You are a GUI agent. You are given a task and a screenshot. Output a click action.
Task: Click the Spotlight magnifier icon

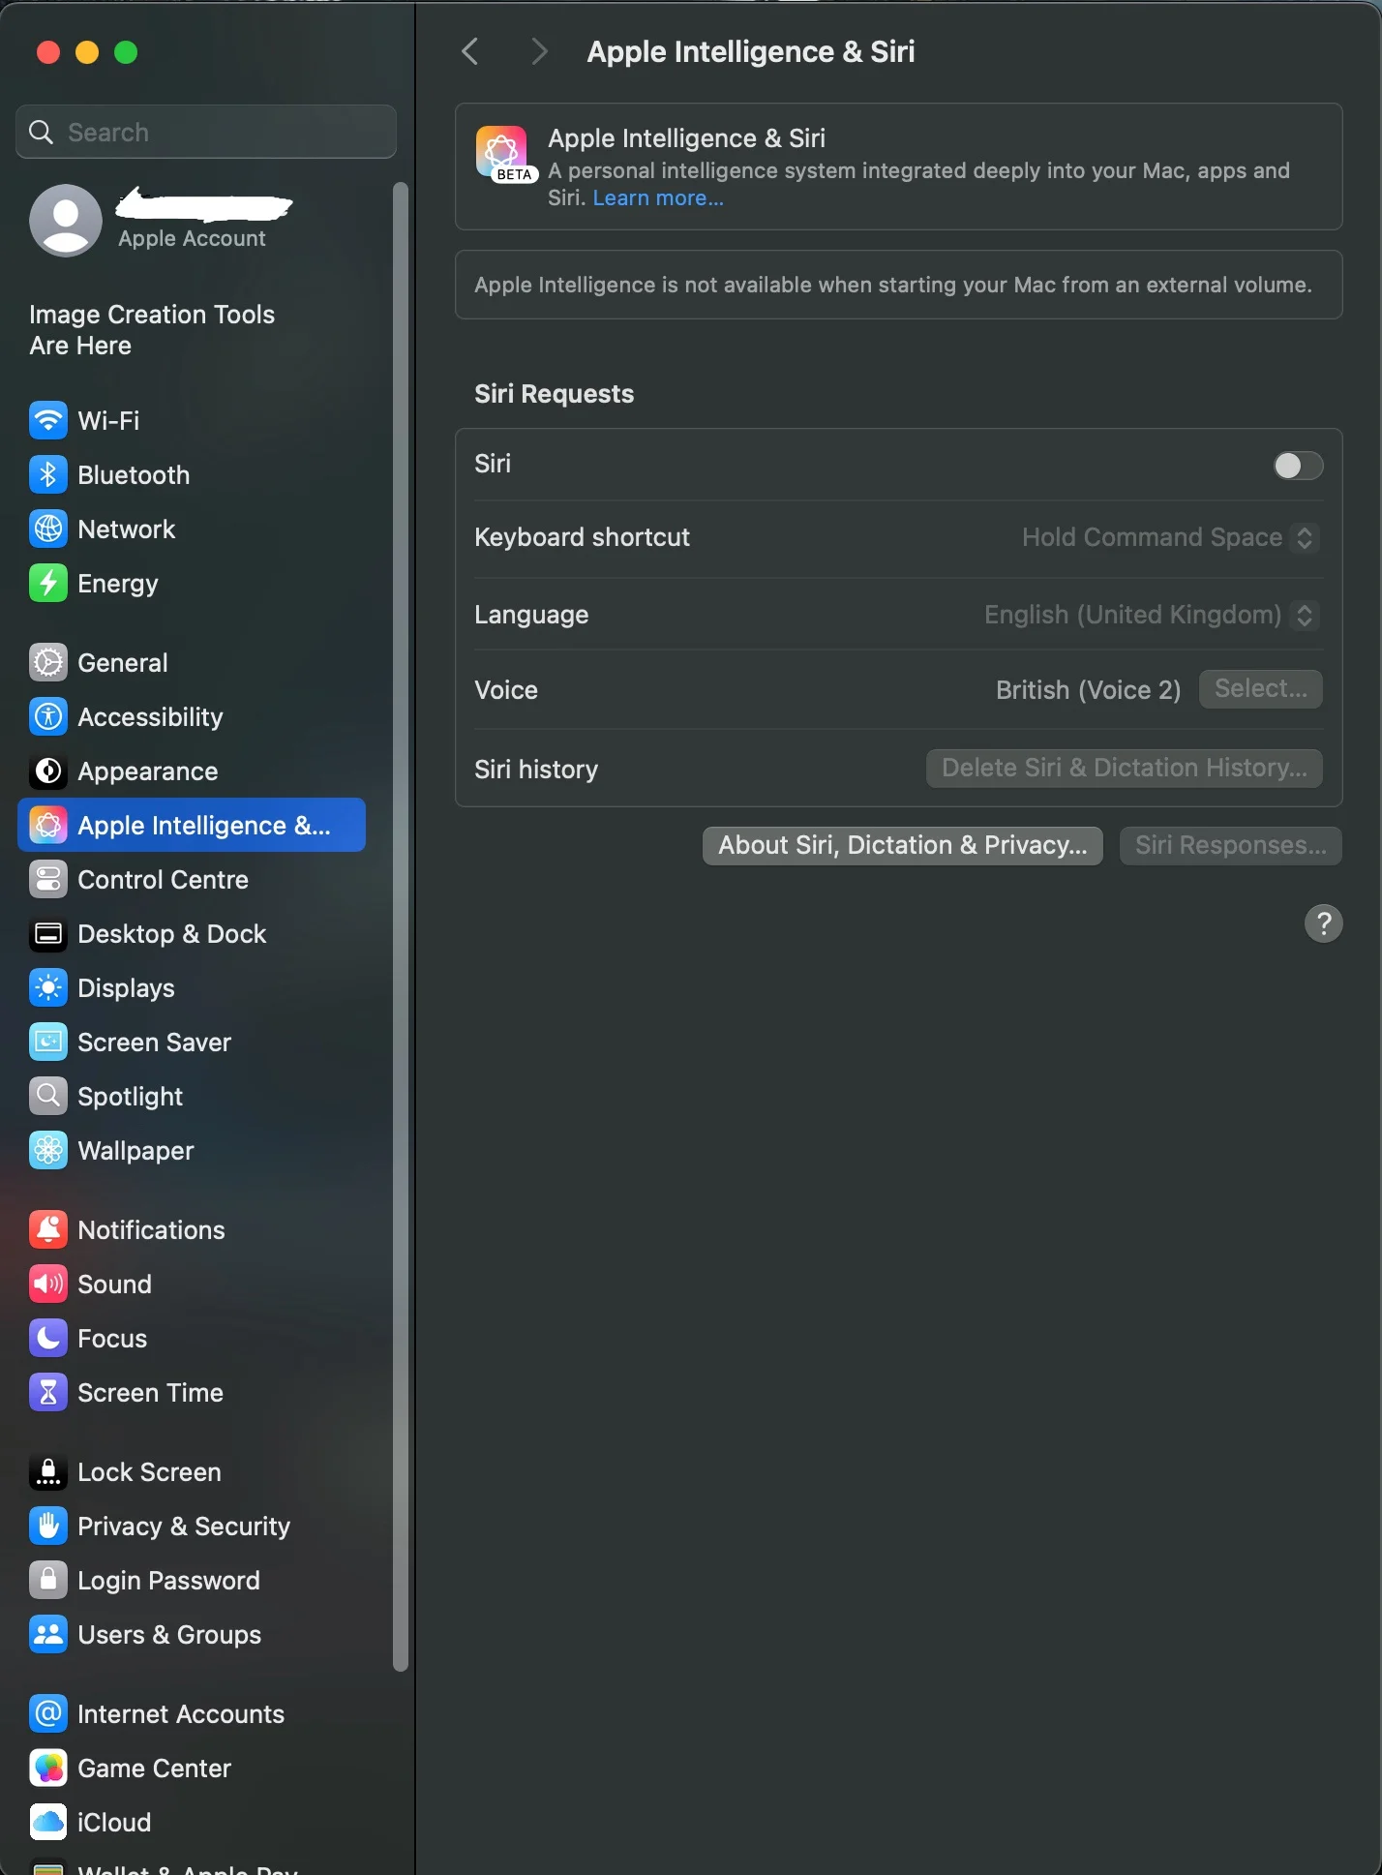coord(48,1096)
